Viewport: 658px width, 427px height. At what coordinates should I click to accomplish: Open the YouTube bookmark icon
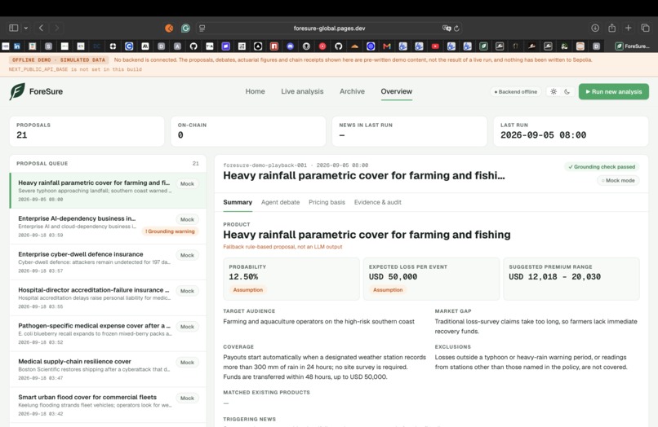click(x=435, y=46)
